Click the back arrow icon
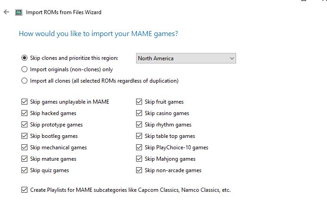The image size is (327, 216). 6,12
